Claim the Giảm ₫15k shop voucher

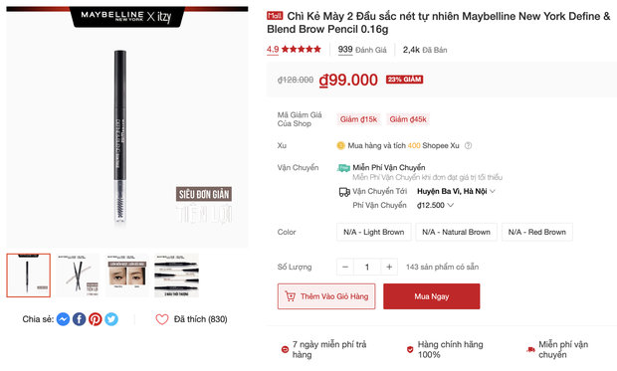[358, 119]
